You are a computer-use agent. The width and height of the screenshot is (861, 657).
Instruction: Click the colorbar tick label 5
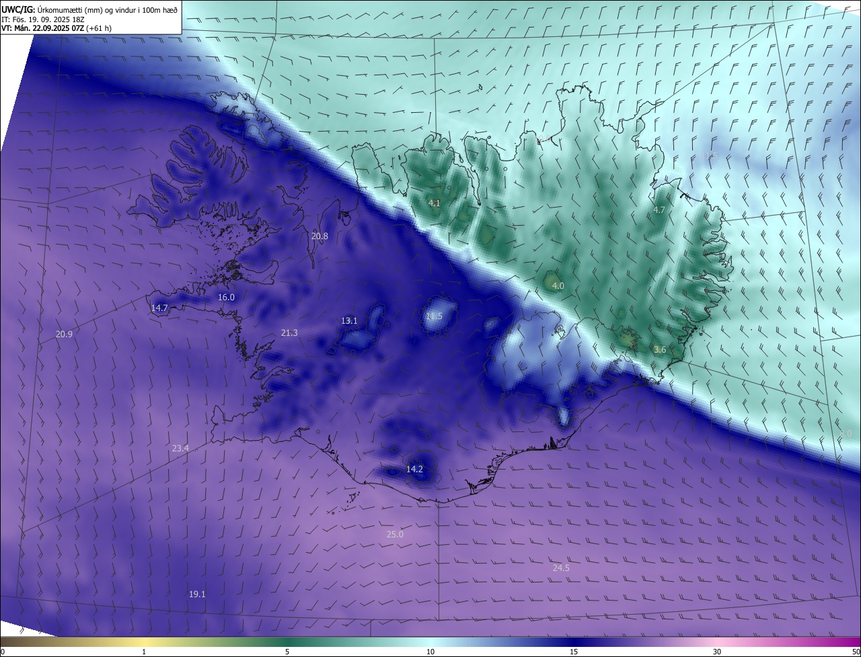(x=287, y=652)
